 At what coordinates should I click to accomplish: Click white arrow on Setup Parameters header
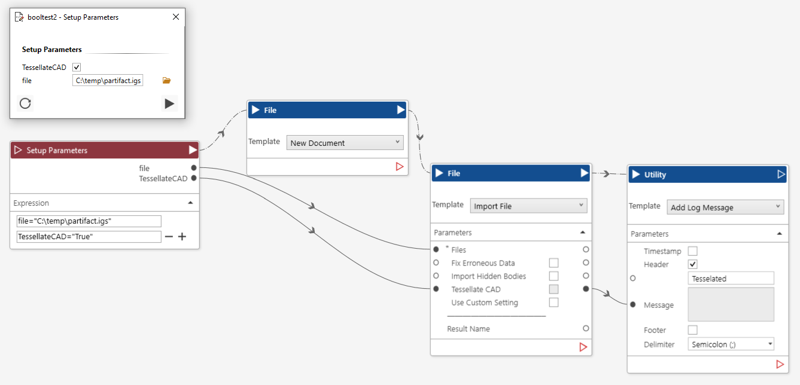point(193,150)
